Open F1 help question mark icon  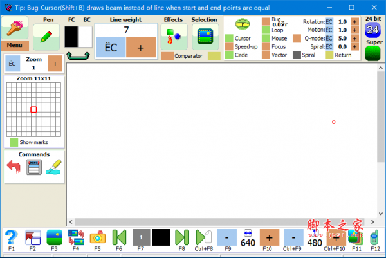coord(12,237)
